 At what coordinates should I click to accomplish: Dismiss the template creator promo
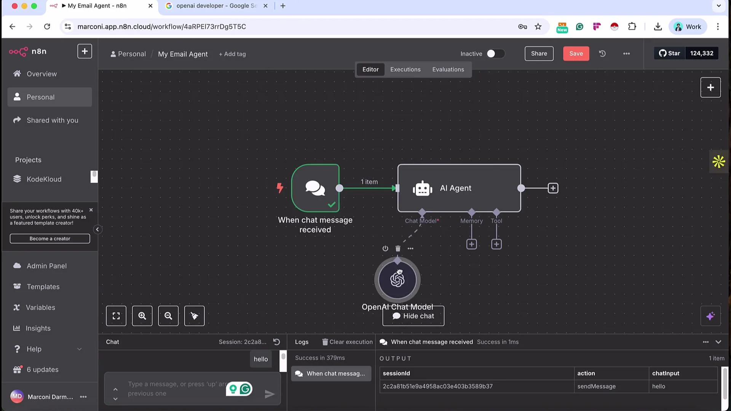coord(91,210)
